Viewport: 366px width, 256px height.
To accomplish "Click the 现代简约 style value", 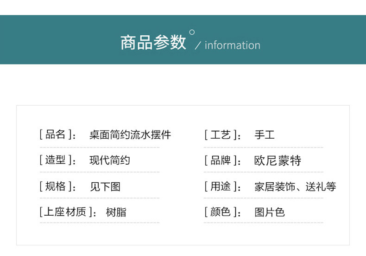I will point(110,160).
